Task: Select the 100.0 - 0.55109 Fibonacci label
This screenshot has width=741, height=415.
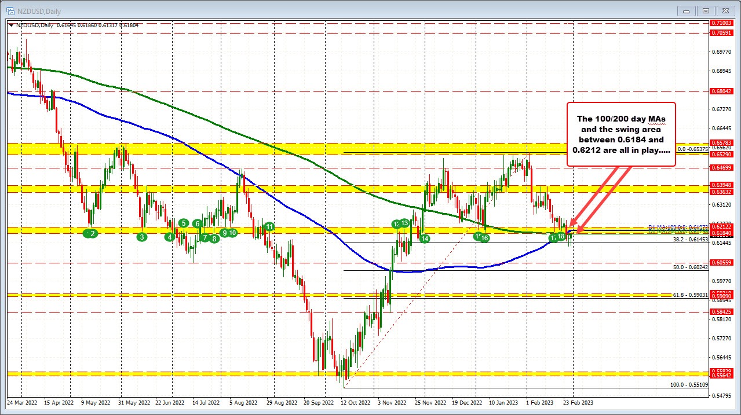Action: click(689, 384)
